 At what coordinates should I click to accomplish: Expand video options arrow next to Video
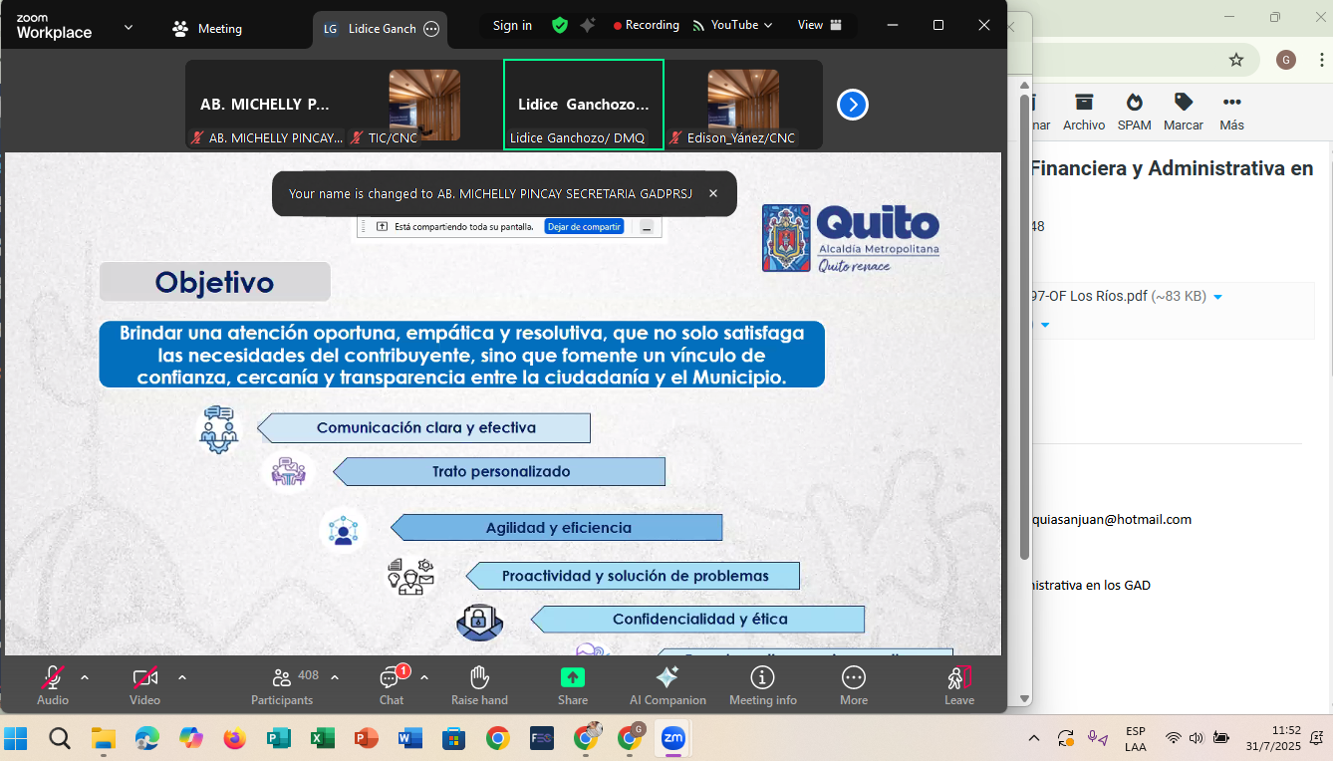(x=182, y=677)
